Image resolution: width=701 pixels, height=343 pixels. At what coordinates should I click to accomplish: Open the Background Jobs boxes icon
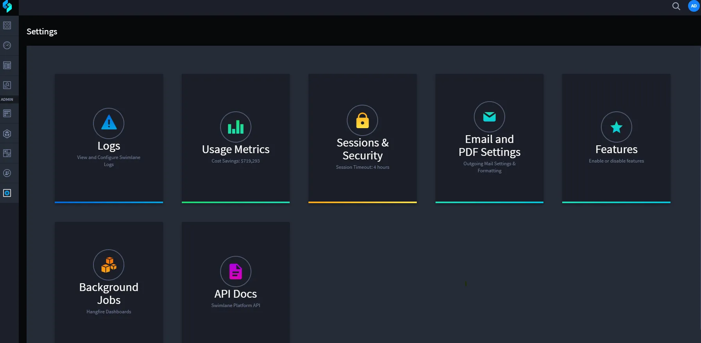click(x=109, y=265)
